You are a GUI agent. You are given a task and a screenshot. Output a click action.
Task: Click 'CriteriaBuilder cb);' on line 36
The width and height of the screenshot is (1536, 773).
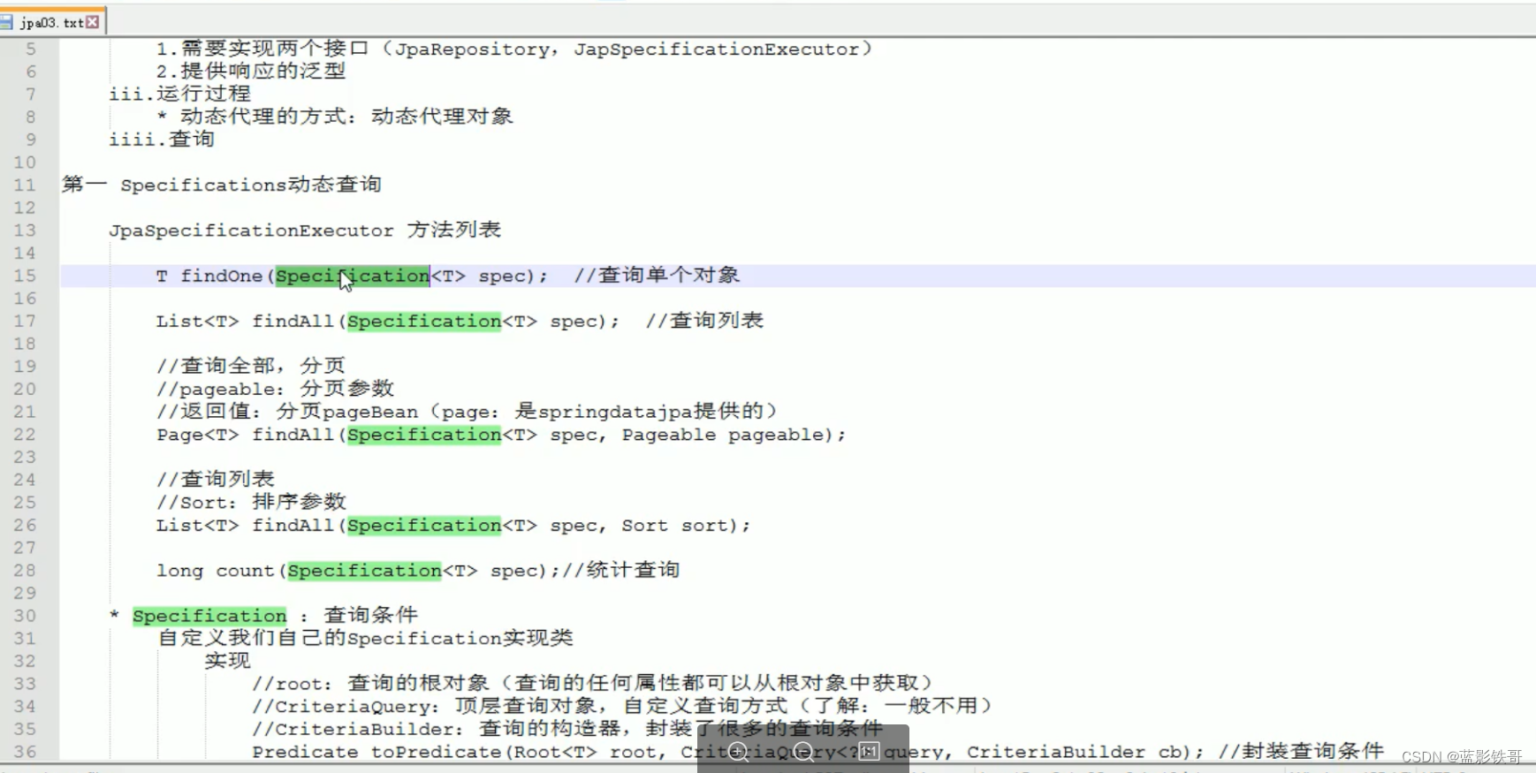[1085, 752]
